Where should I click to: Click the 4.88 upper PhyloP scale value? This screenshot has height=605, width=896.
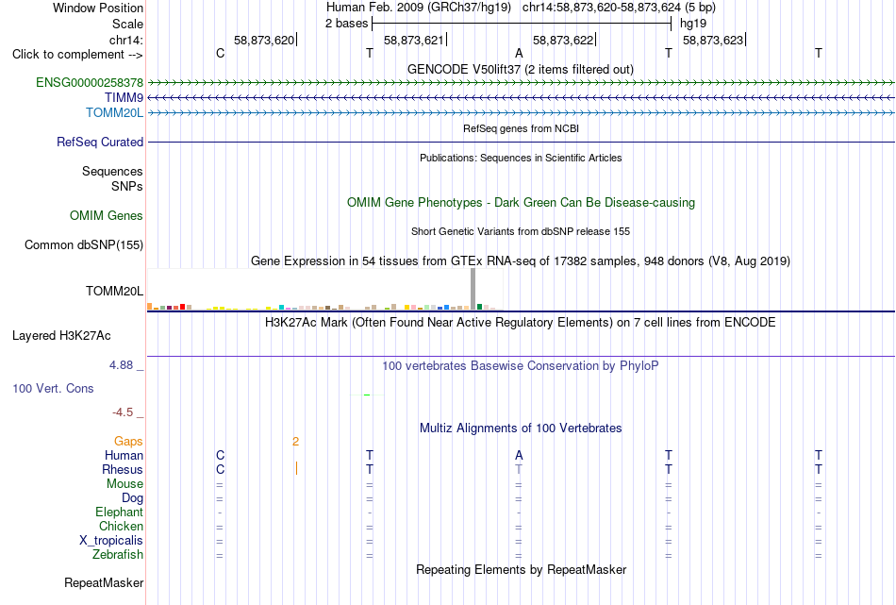(x=121, y=365)
